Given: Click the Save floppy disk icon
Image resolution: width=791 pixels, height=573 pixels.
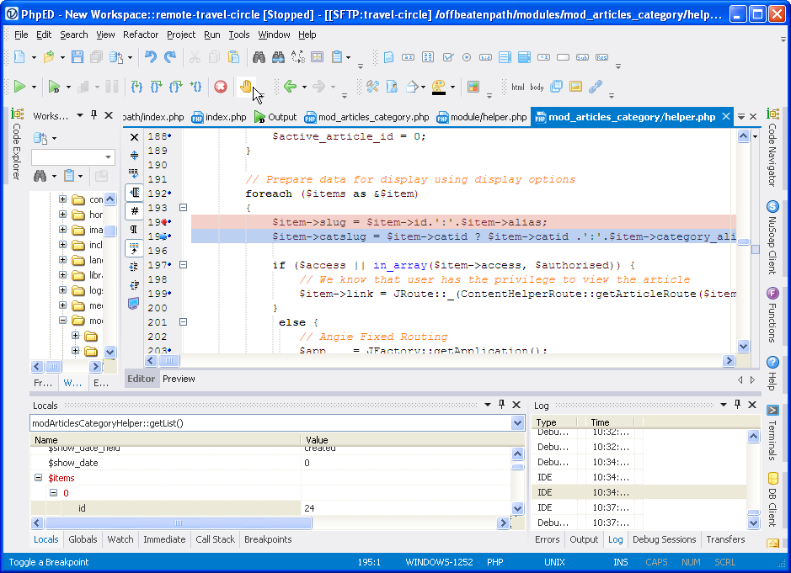Looking at the screenshot, I should pyautogui.click(x=77, y=57).
